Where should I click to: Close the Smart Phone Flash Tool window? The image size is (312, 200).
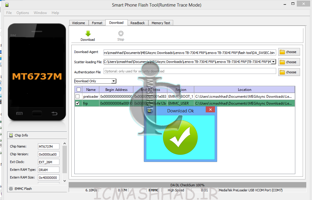(304, 4)
